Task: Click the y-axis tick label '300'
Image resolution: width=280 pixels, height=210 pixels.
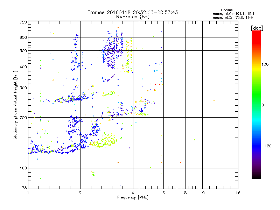Action: 23,88
